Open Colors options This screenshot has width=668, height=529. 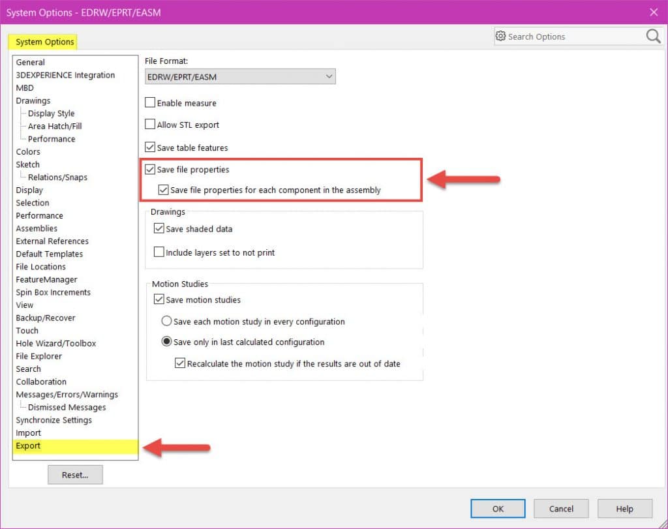coord(28,151)
